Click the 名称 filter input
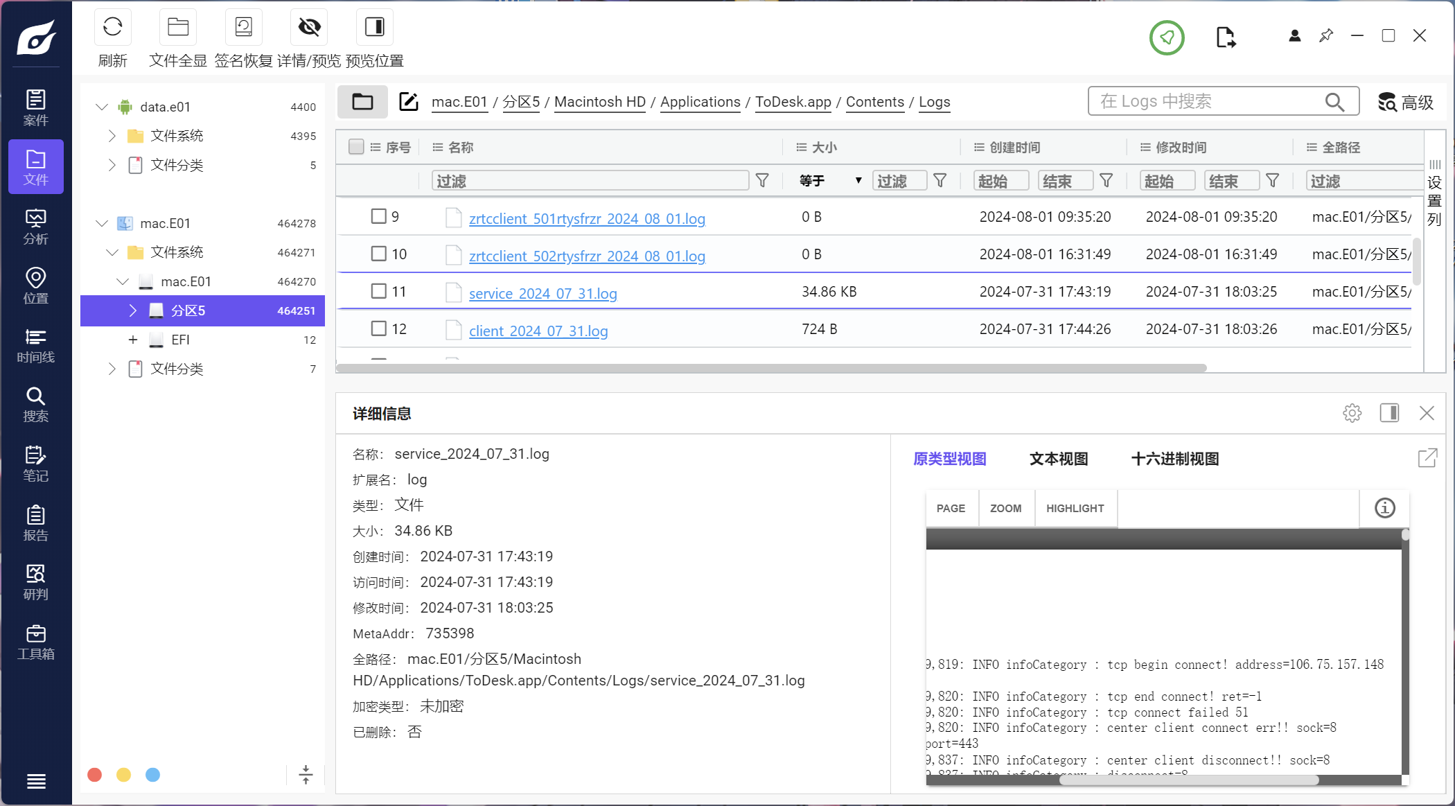 (x=590, y=181)
